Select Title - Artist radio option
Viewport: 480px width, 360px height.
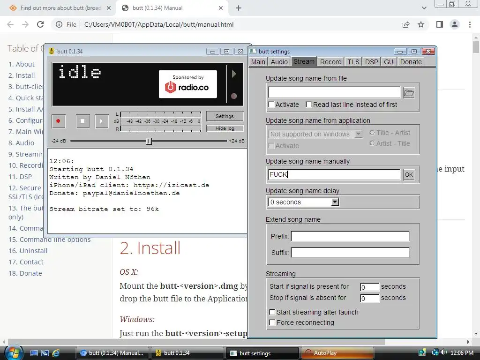372,133
